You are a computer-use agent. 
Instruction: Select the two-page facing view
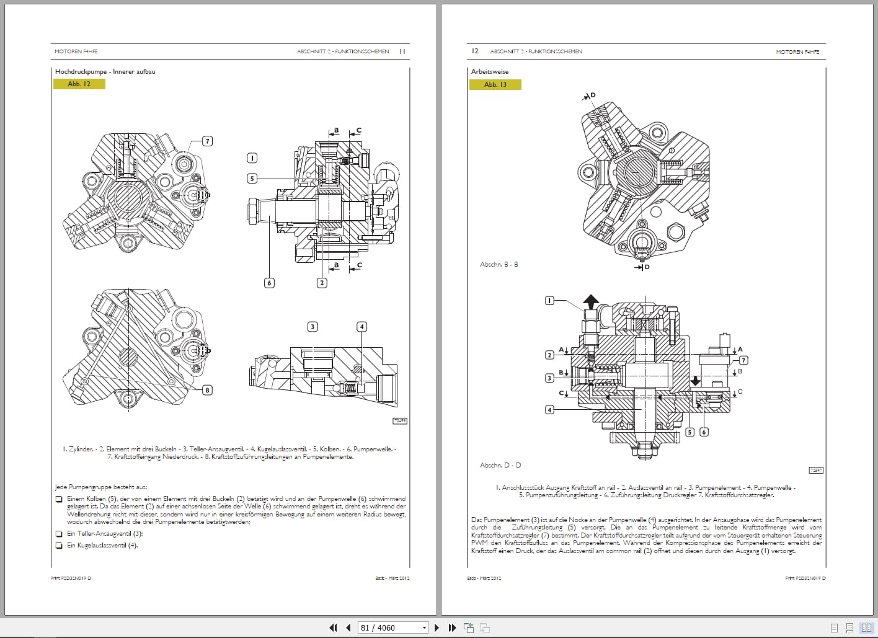866,627
